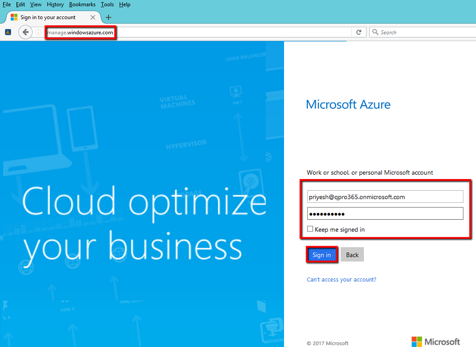The image size is (476, 347).
Task: Open the File menu
Action: pos(7,4)
